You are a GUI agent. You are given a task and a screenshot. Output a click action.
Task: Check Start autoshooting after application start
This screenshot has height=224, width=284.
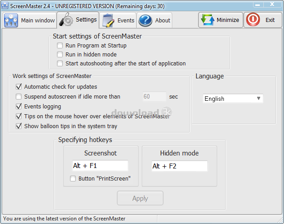coord(60,64)
